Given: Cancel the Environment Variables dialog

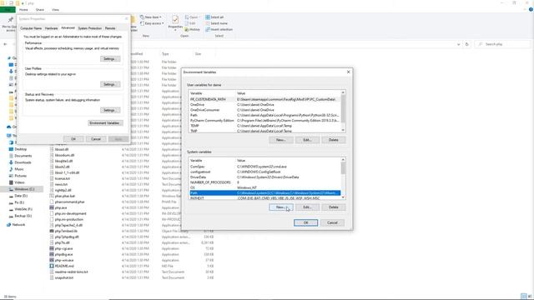Looking at the screenshot, I should click(332, 222).
